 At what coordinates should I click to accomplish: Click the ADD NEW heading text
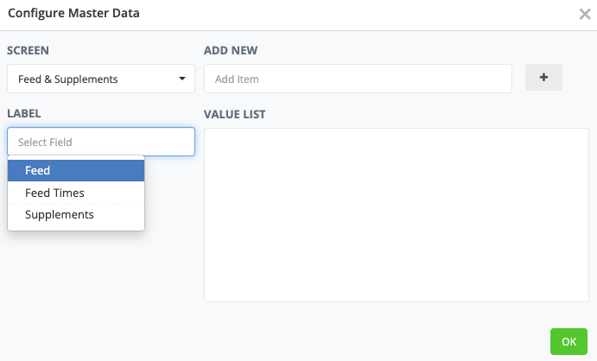tap(231, 50)
